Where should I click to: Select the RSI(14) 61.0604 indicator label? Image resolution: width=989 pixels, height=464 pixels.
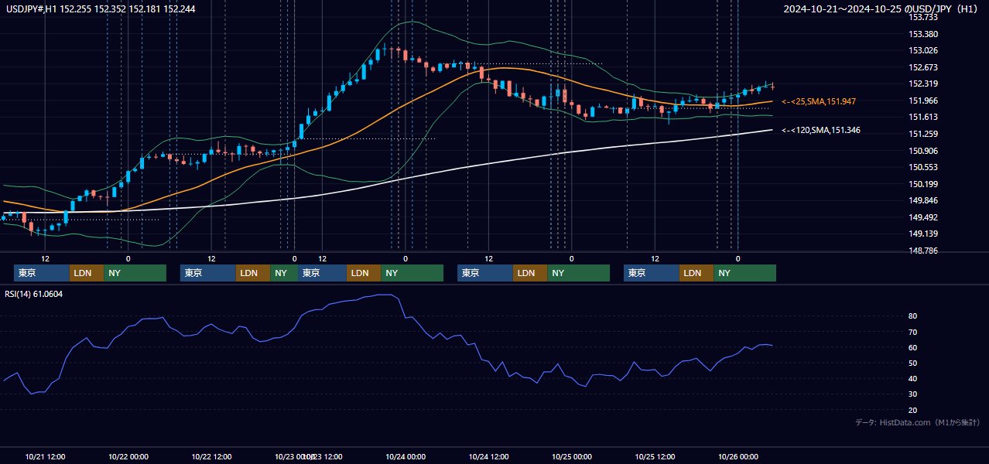(34, 294)
